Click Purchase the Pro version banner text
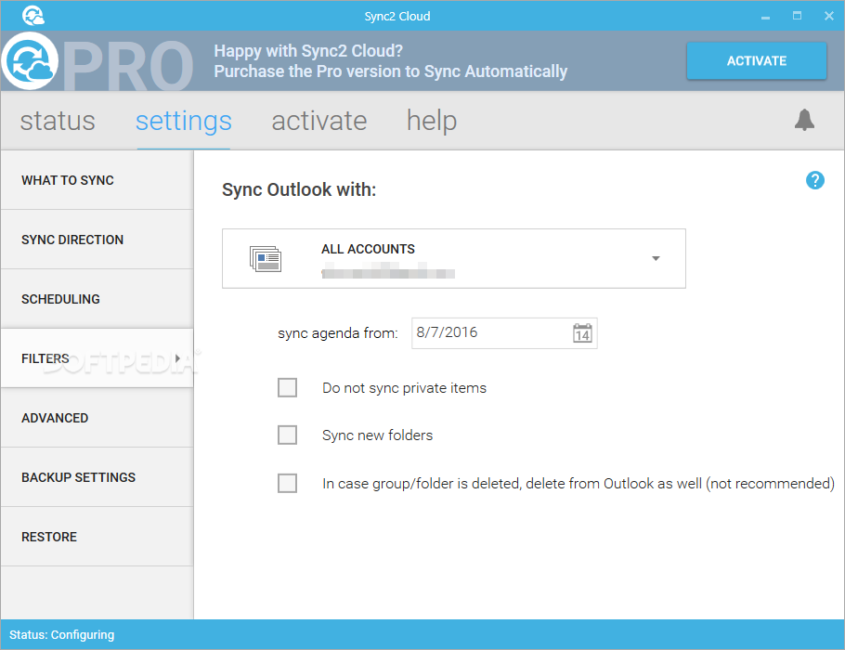 click(391, 71)
